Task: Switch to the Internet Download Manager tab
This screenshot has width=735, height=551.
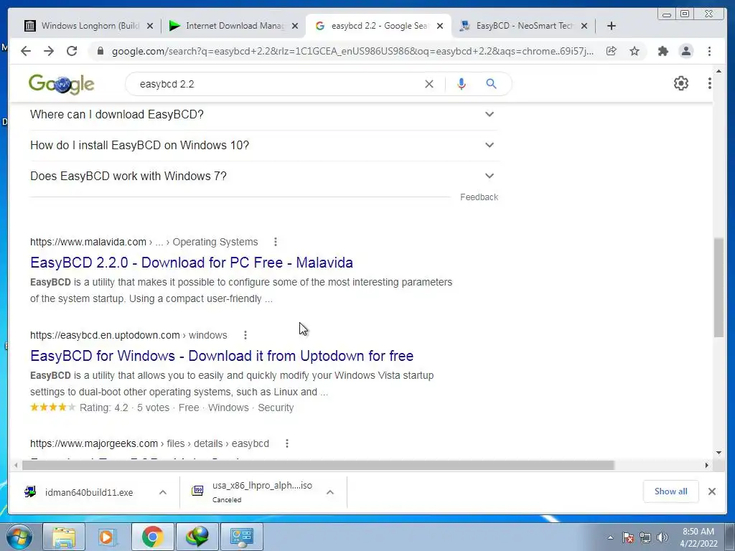Action: click(233, 26)
